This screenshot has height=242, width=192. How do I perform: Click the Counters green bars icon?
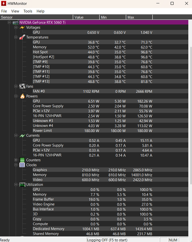pyautogui.click(x=22, y=160)
